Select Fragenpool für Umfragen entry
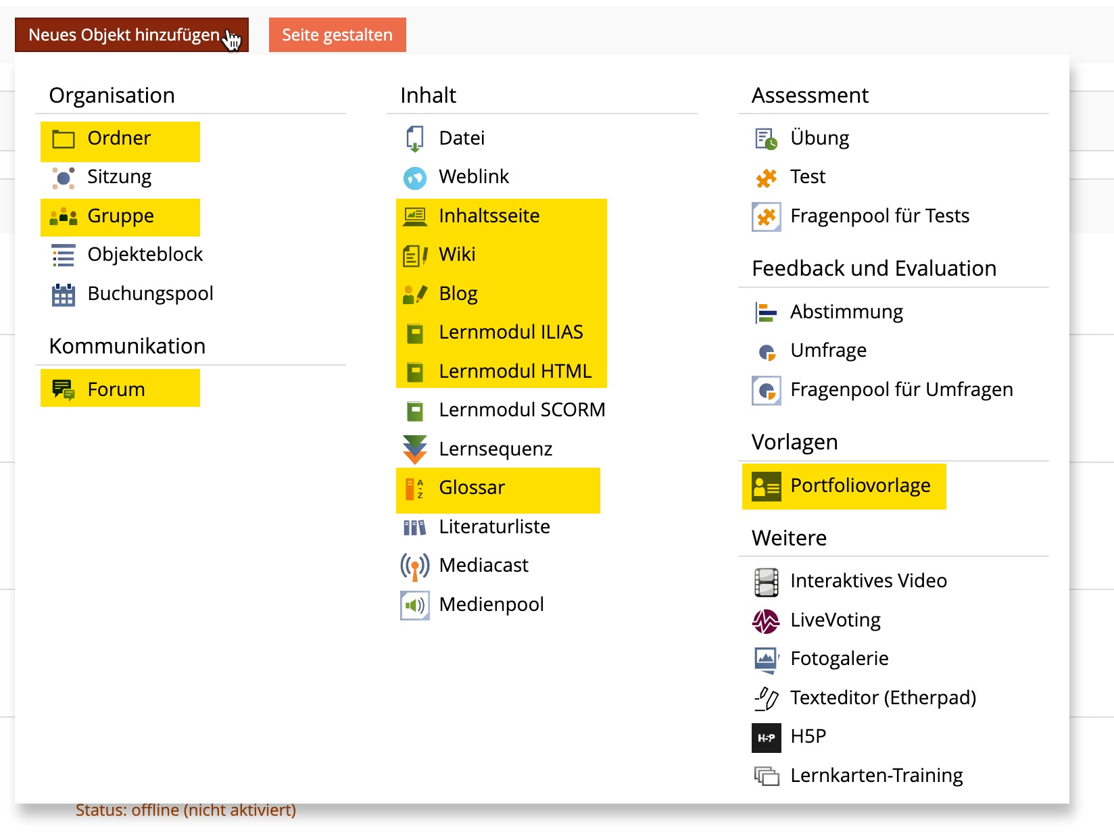 (x=901, y=390)
